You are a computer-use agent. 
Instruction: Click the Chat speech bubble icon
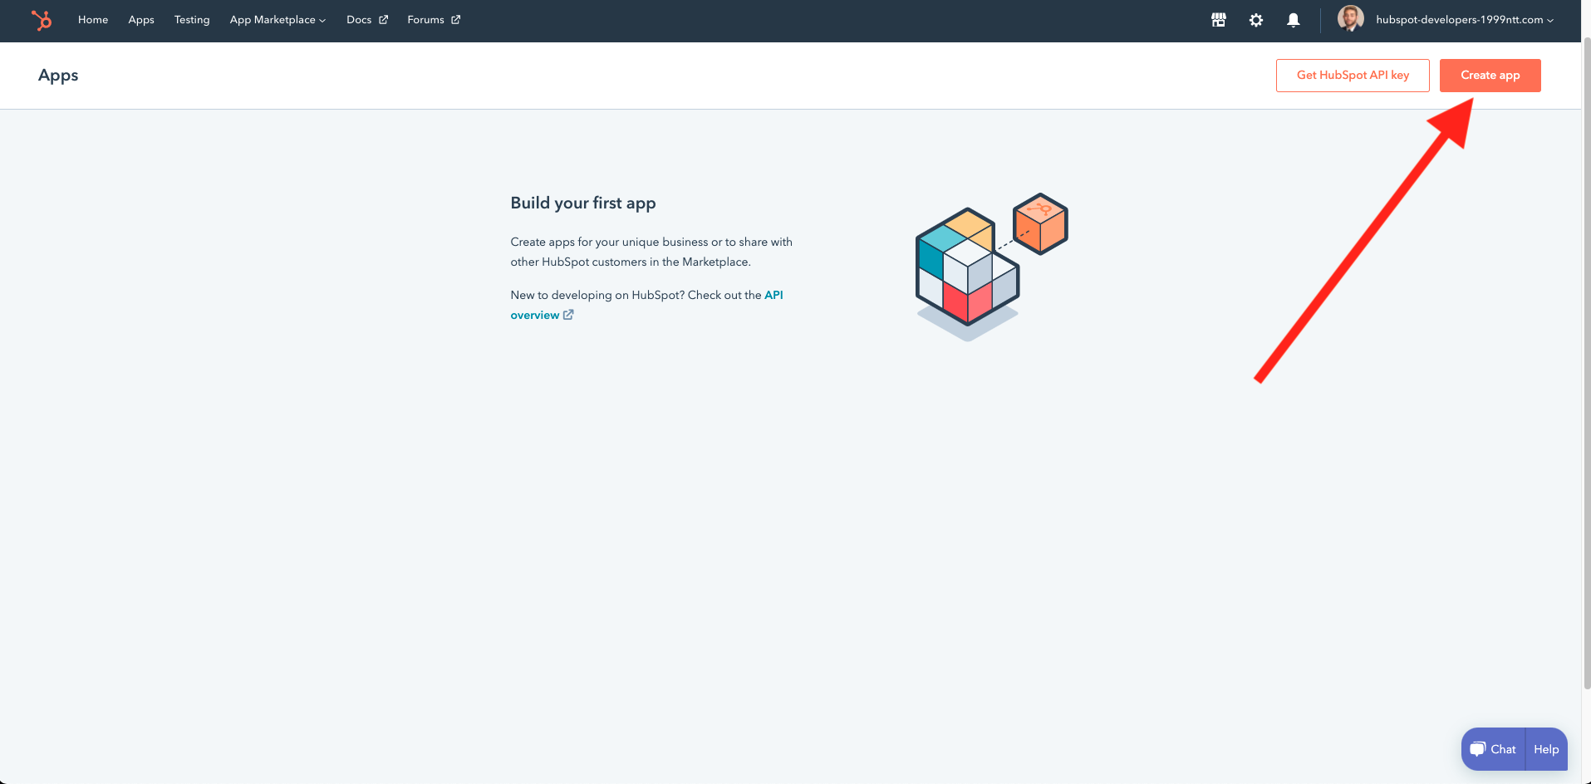pyautogui.click(x=1477, y=749)
